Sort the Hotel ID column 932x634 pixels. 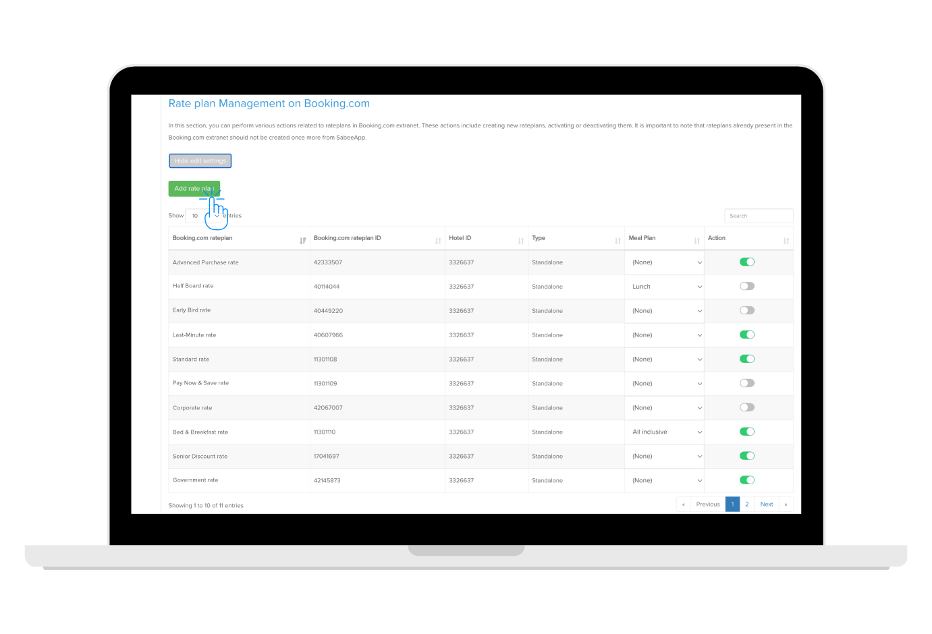click(520, 239)
